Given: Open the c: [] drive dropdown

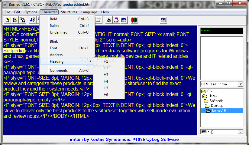Looking at the screenshot, I should 241,132.
